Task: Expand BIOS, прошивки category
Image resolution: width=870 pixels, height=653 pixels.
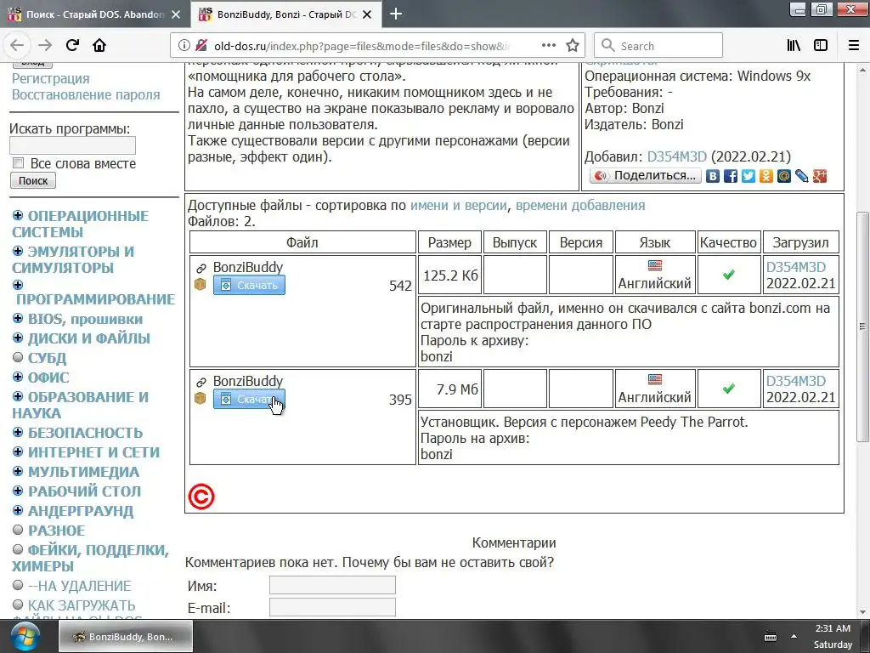Action: (18, 318)
